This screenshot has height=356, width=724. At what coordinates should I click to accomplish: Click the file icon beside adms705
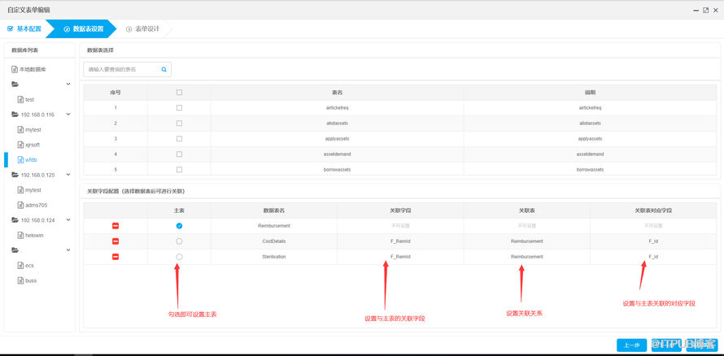[x=20, y=205]
